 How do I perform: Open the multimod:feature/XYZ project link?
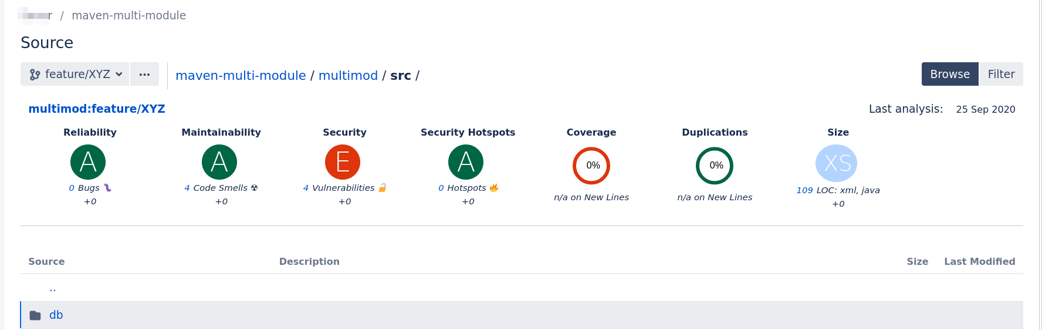[x=97, y=109]
